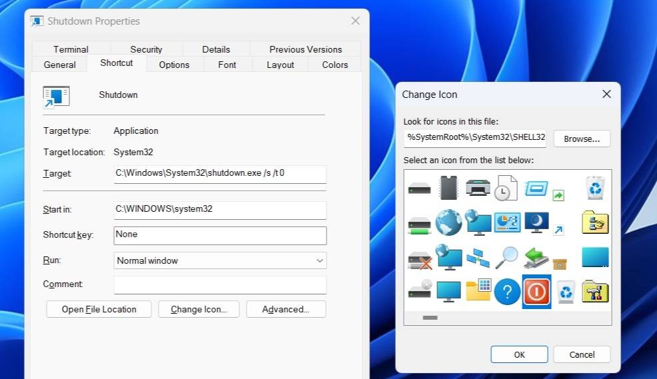Select the red power button icon
Screen dimensions: 657x379
tap(536, 292)
